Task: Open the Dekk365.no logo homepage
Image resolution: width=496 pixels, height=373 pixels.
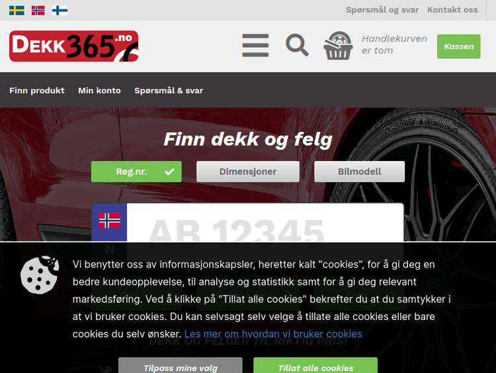Action: tap(73, 46)
